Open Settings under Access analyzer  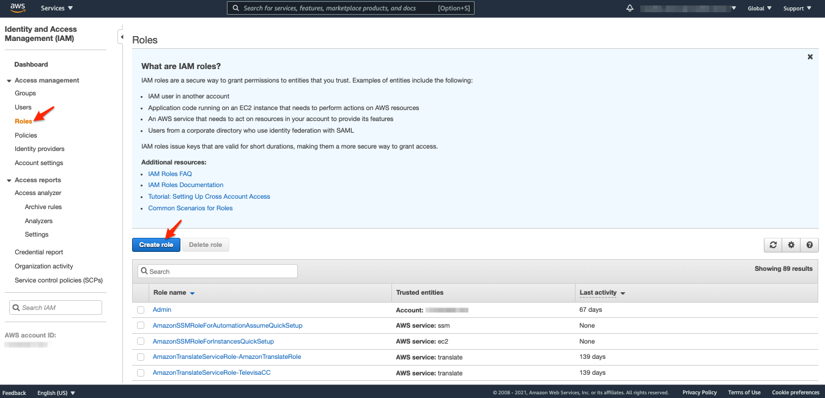37,235
